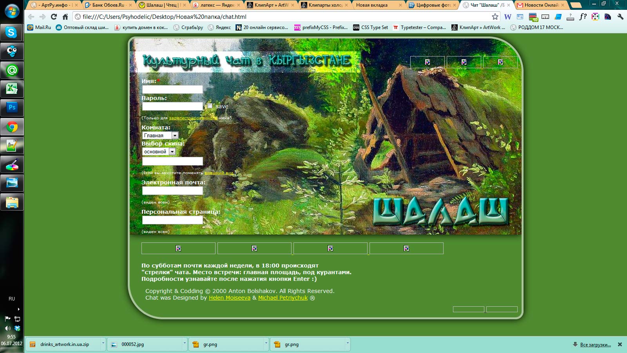This screenshot has height=353, width=627.
Task: Open the РОДДОМ 17 bookmark
Action: click(x=536, y=27)
